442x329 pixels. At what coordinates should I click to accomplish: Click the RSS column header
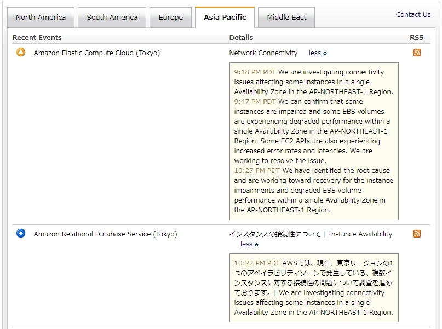416,38
